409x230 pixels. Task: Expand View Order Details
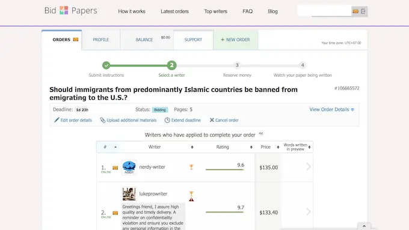(332, 109)
